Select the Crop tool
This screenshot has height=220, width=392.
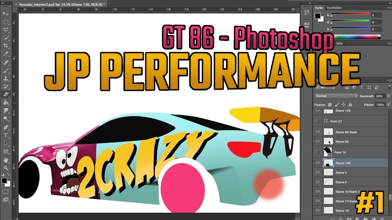pyautogui.click(x=6, y=46)
